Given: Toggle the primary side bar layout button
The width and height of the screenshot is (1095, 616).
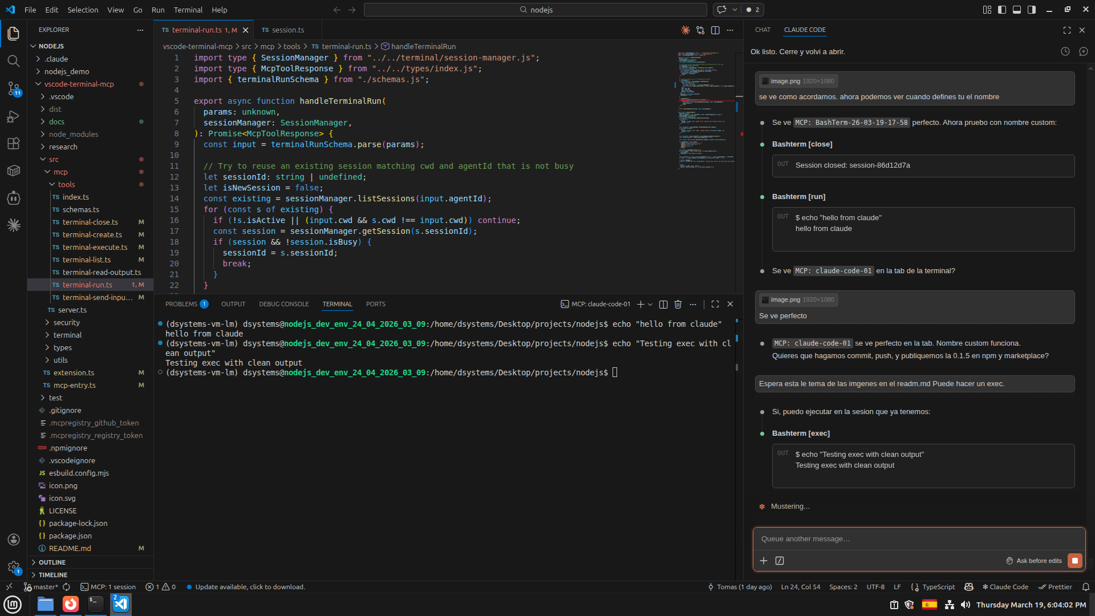Looking at the screenshot, I should point(1002,10).
